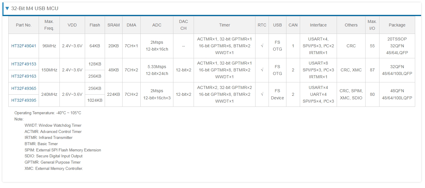Open the HT32F49365 part link

point(24,88)
